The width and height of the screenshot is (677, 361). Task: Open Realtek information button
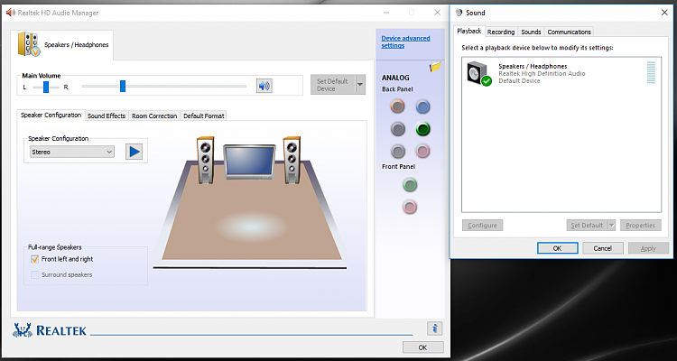(x=434, y=329)
